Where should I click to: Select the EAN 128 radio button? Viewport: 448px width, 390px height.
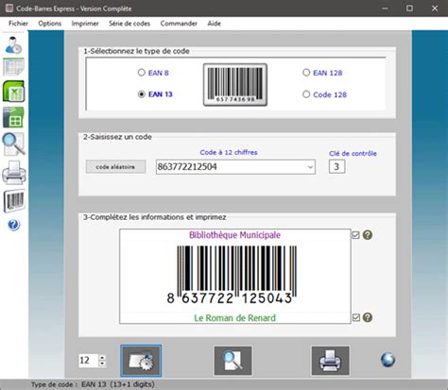click(x=306, y=73)
